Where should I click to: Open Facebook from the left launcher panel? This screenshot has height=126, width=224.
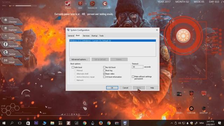point(12,45)
